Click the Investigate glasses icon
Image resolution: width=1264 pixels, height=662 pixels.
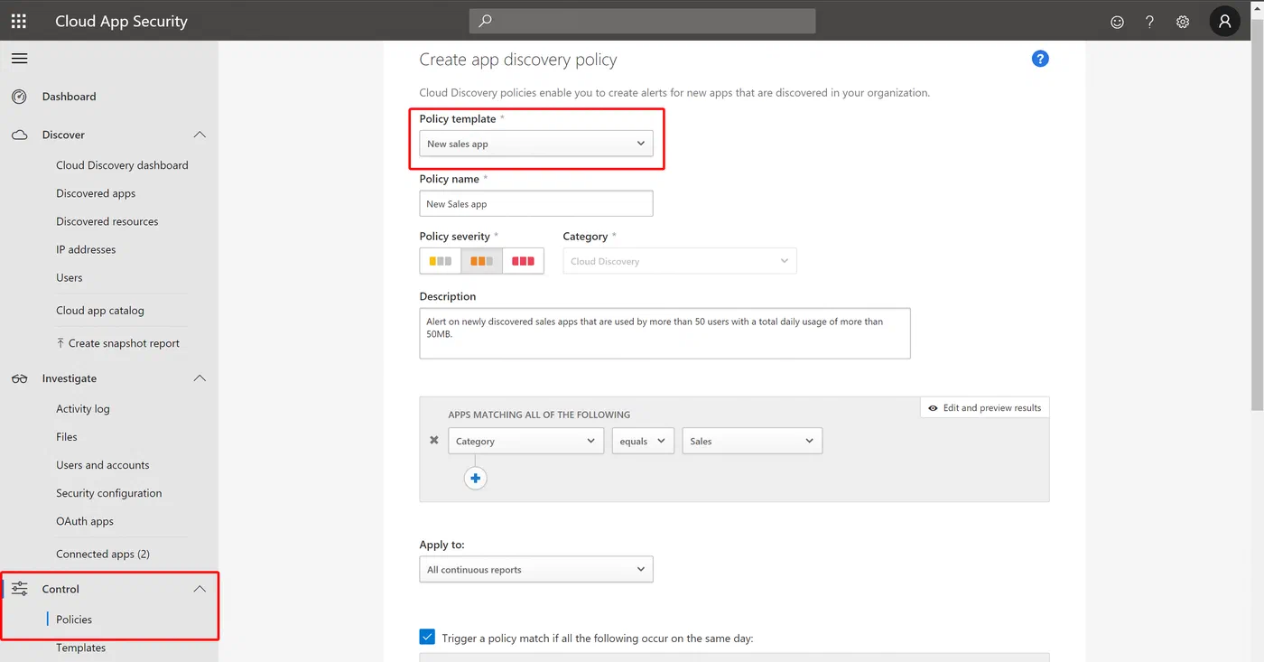pos(19,378)
